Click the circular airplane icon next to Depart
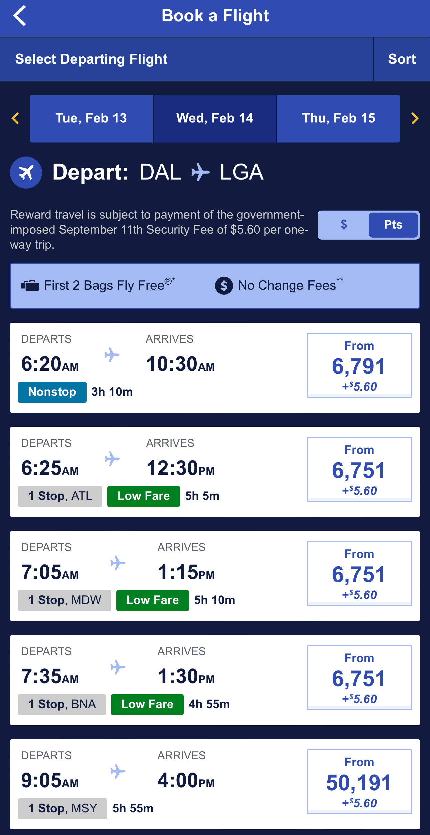 [26, 172]
